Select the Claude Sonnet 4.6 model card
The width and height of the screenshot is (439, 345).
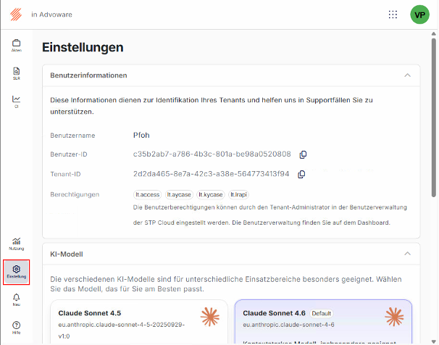[x=323, y=322]
